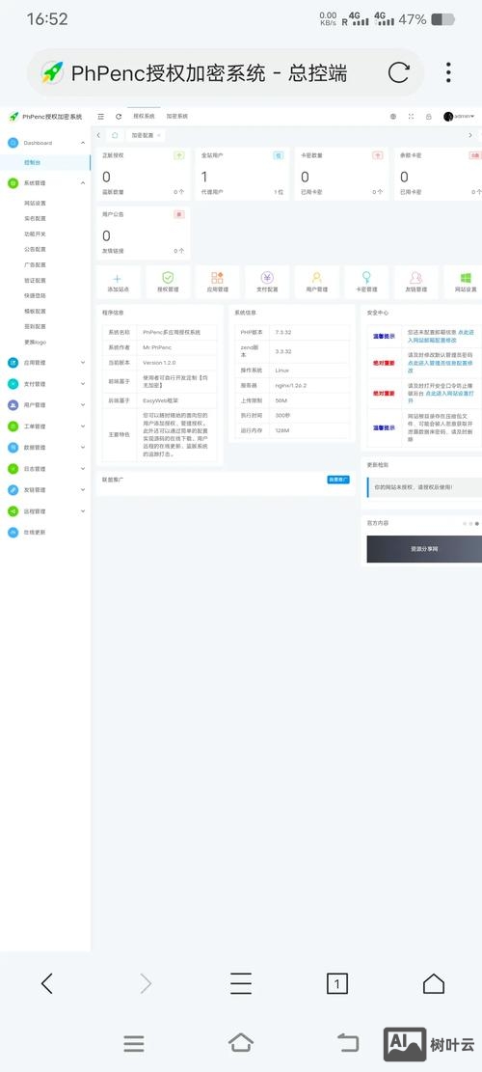The image size is (482, 1072).
Task: Select the last carousel dot indicator
Action: 476,523
